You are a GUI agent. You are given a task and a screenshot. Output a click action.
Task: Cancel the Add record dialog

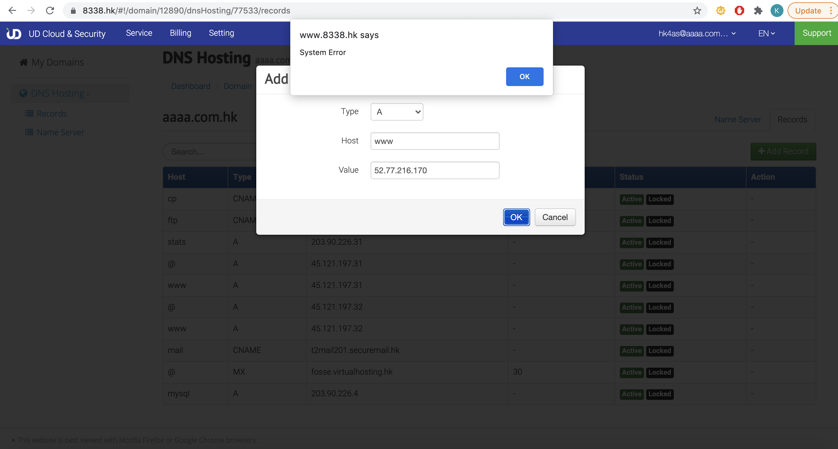(x=555, y=217)
